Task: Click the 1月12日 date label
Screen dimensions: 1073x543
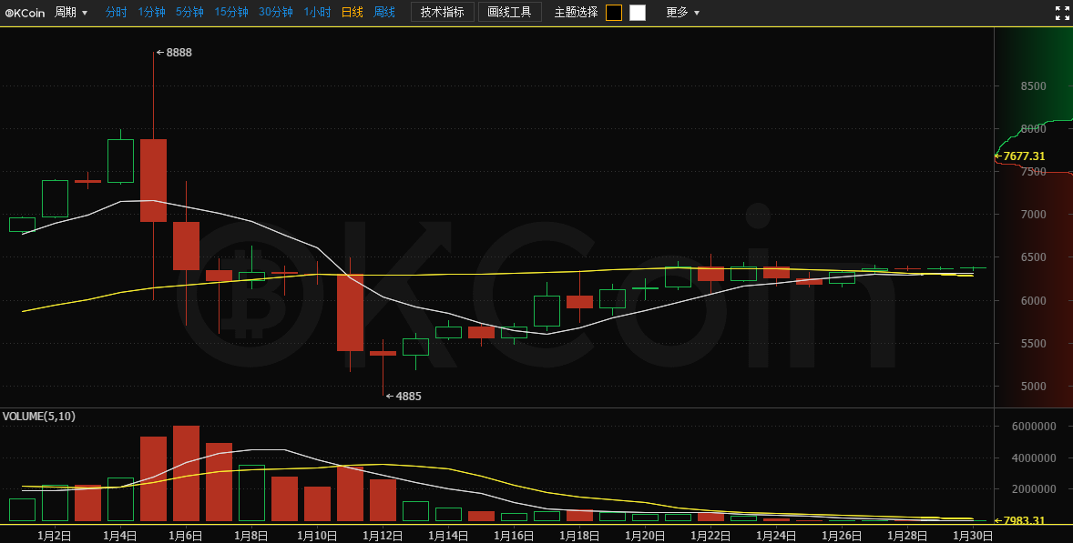Action: [x=382, y=536]
